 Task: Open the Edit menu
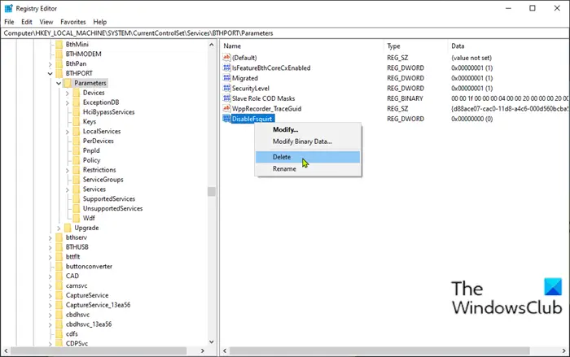27,22
